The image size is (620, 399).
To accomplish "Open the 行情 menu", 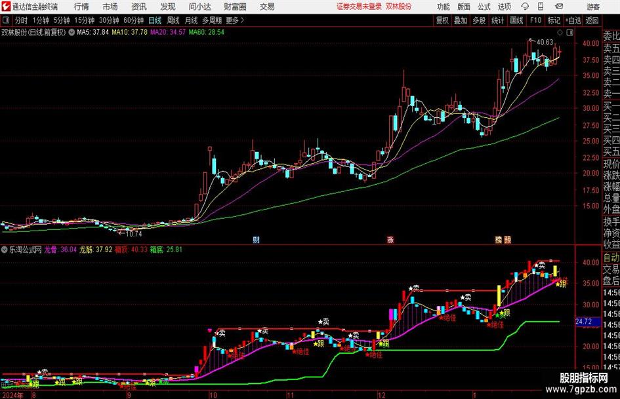I will (81, 7).
